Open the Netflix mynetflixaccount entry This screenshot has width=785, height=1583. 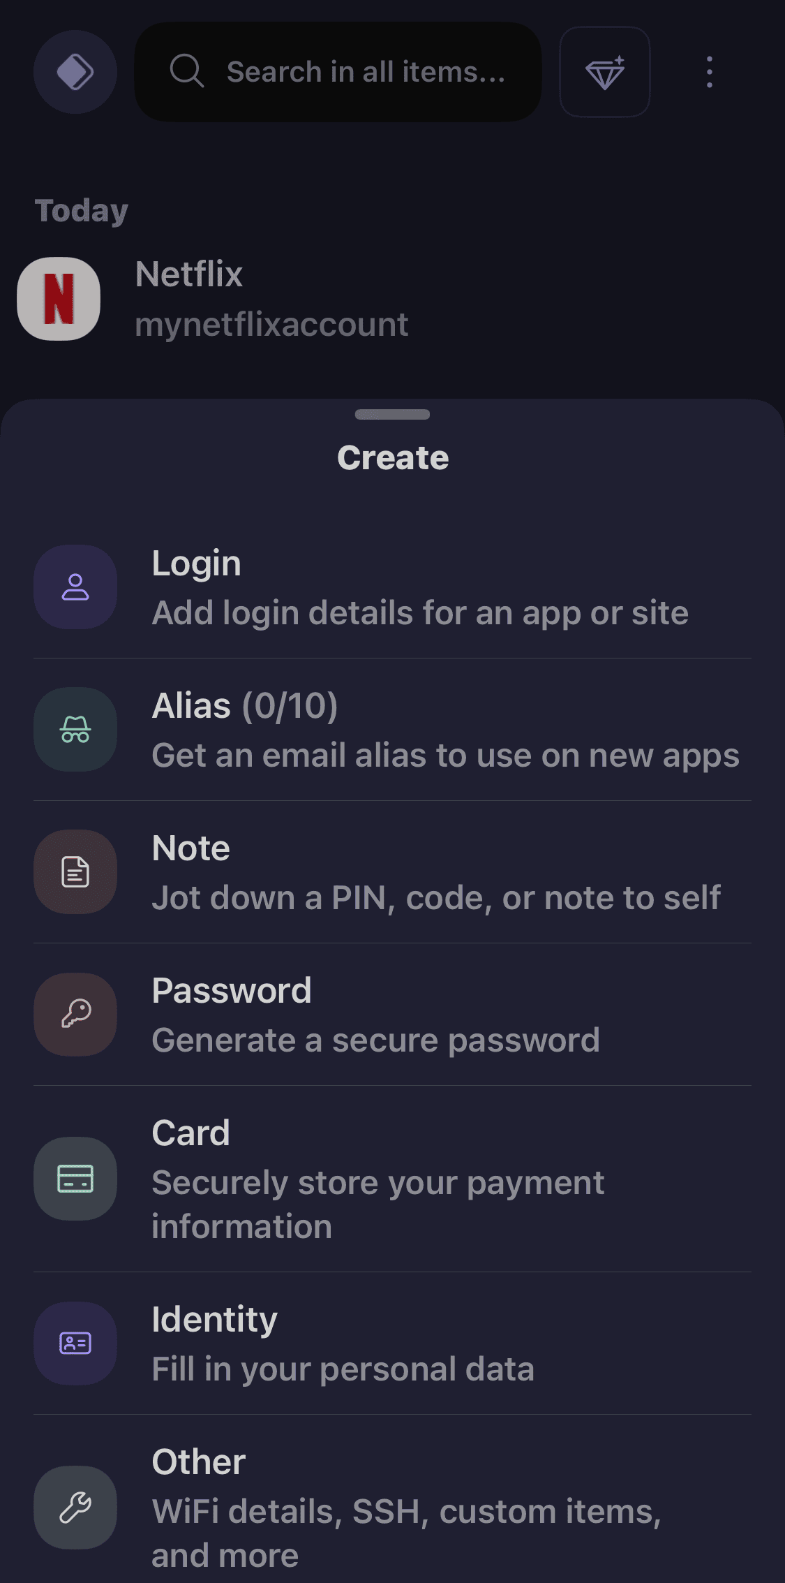[272, 299]
